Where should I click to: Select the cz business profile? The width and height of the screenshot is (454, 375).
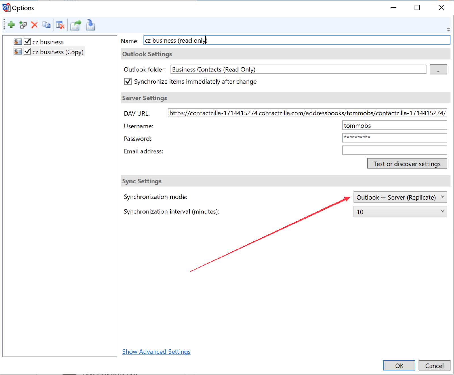coord(48,42)
